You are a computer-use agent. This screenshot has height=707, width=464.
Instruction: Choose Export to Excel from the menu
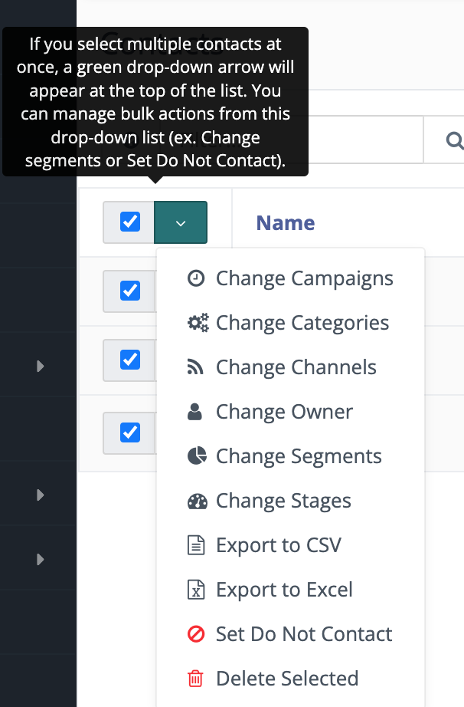(x=284, y=590)
